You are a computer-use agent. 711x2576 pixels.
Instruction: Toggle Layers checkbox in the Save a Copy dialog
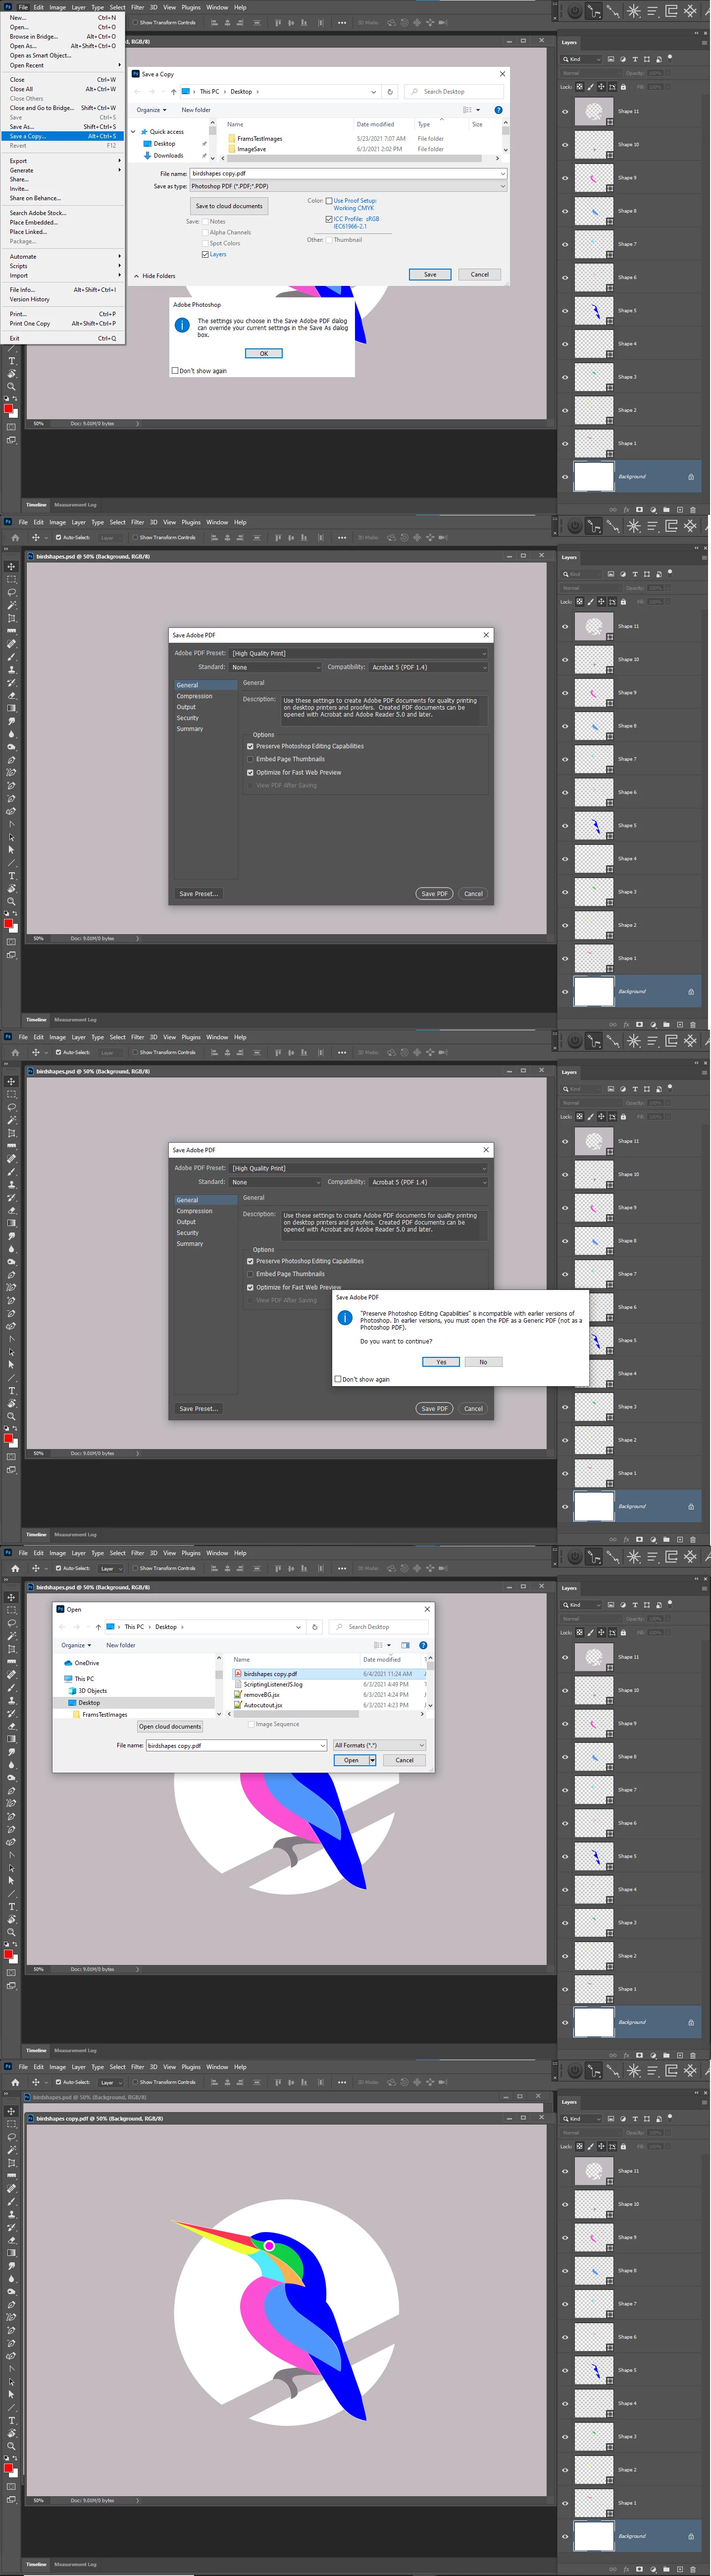click(x=204, y=254)
